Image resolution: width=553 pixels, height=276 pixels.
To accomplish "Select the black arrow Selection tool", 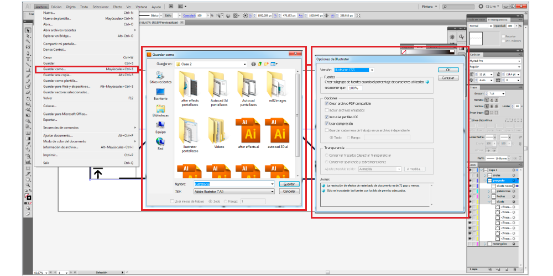I will tap(28, 30).
